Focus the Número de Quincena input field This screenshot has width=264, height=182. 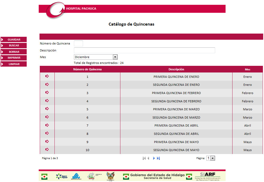[x=78, y=43]
